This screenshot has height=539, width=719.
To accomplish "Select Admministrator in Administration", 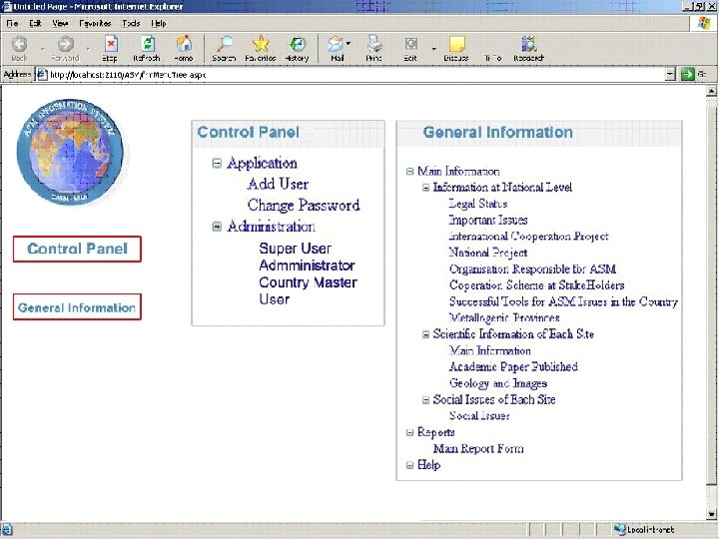I will pos(307,266).
